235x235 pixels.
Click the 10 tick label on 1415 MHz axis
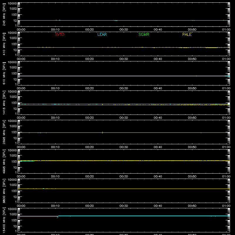pos(15,109)
